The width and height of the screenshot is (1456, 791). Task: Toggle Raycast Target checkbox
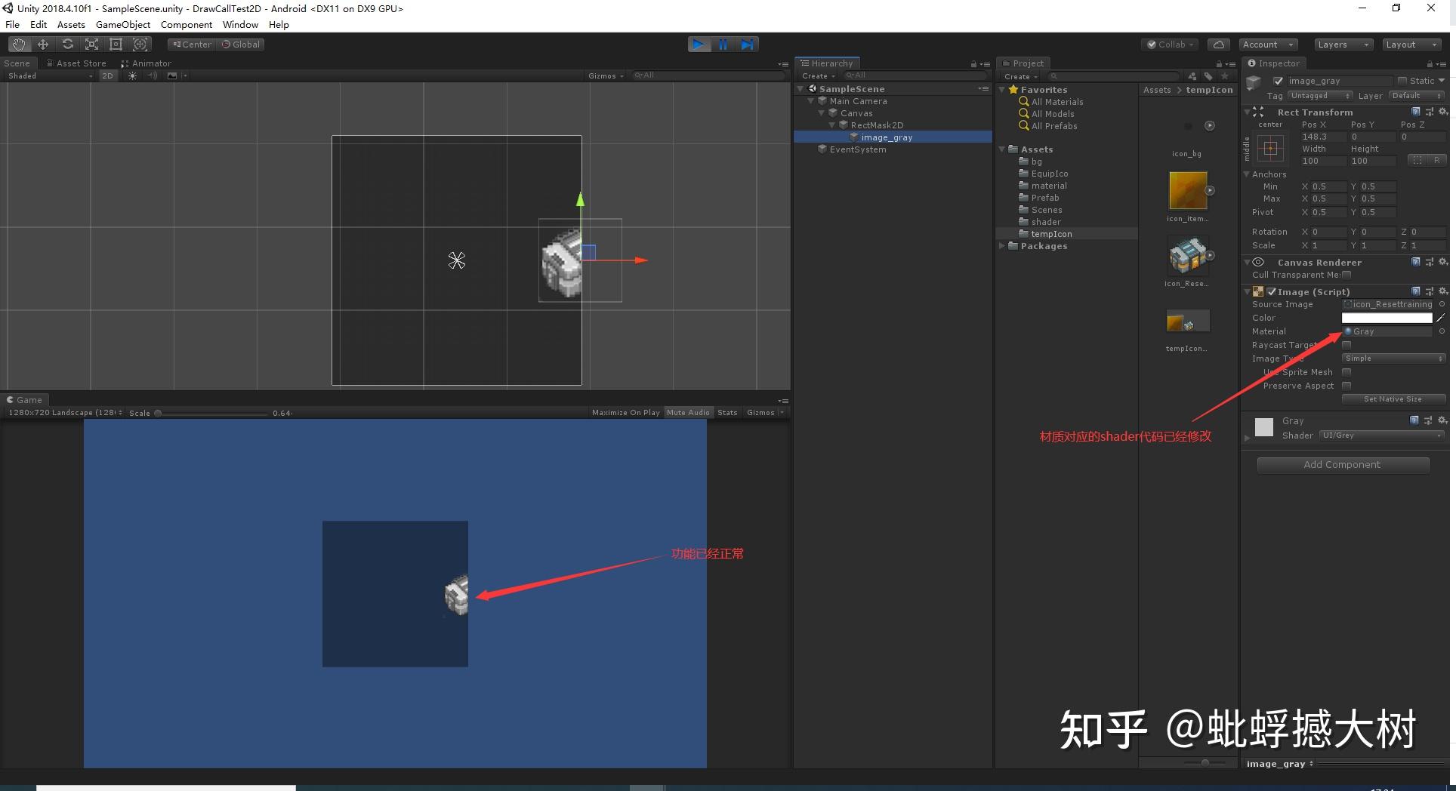point(1346,345)
